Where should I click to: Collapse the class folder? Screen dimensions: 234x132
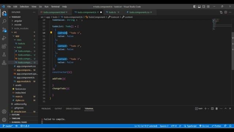(x=23, y=40)
